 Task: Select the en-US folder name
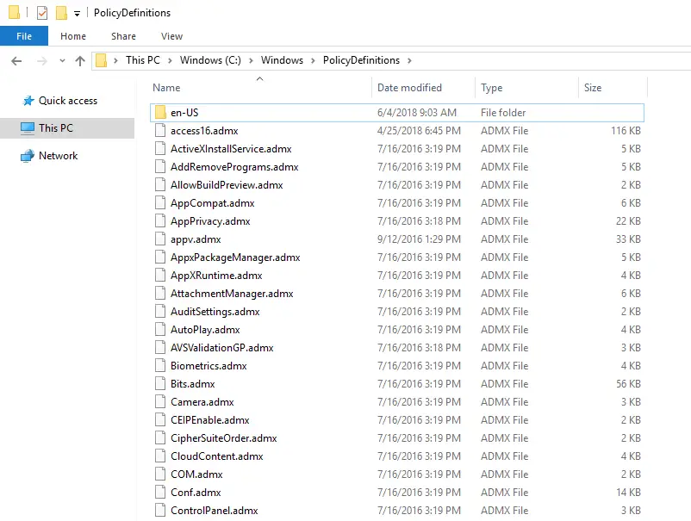184,113
